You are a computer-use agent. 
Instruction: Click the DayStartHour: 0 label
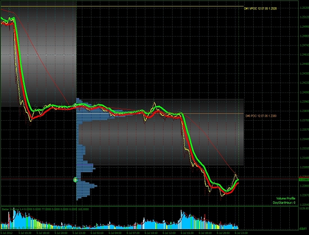pyautogui.click(x=284, y=203)
